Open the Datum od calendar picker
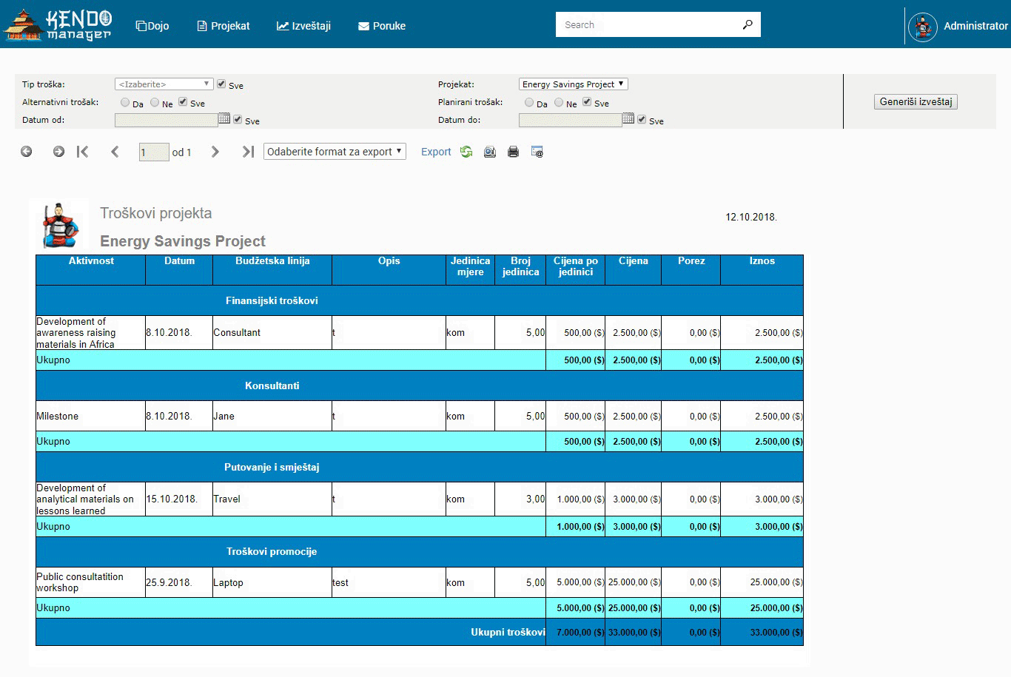This screenshot has width=1011, height=677. click(224, 118)
